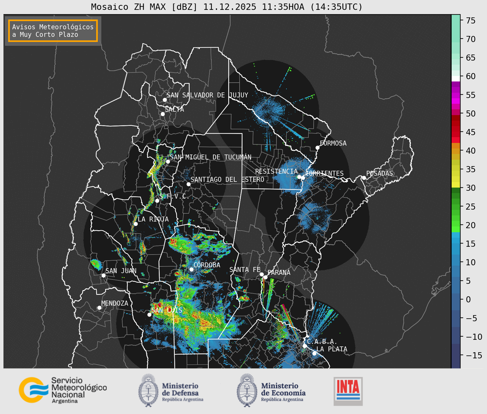The image size is (487, 414).
Task: Click the SAN SALVADOR DE JUJUY label
Action: pos(207,95)
